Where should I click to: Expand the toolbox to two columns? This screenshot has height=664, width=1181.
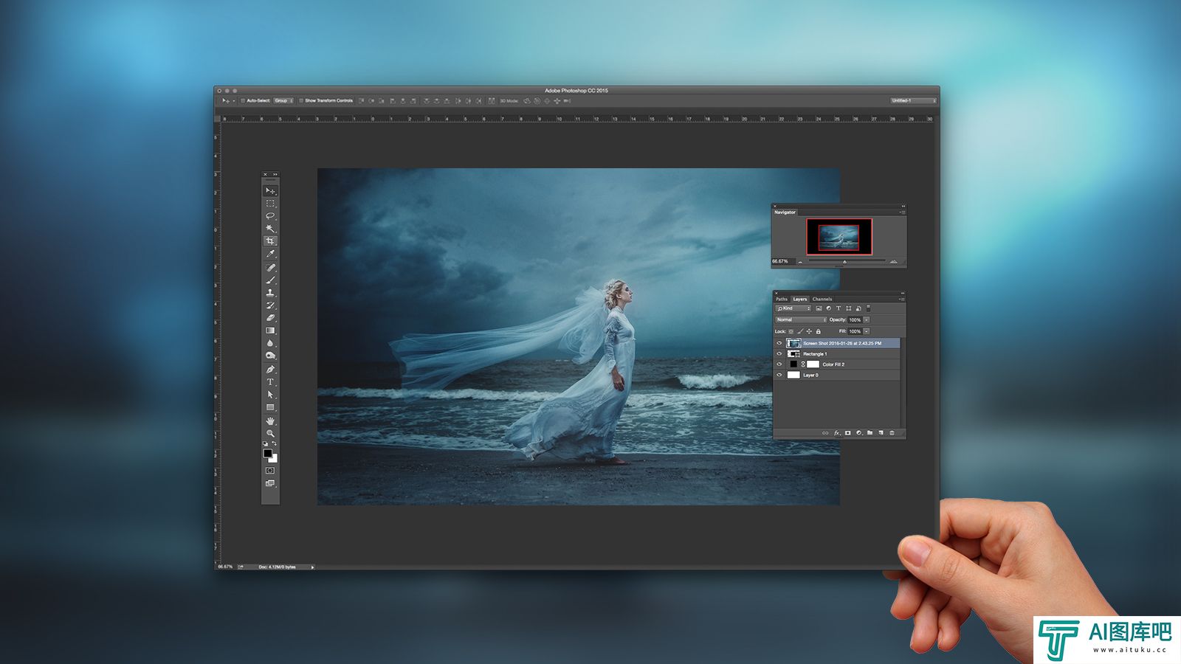point(275,174)
